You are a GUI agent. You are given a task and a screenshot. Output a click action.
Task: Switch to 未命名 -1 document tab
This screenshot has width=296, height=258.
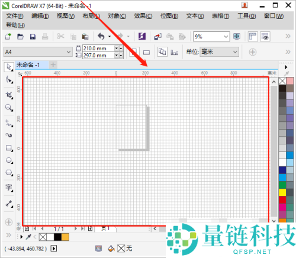coord(28,64)
